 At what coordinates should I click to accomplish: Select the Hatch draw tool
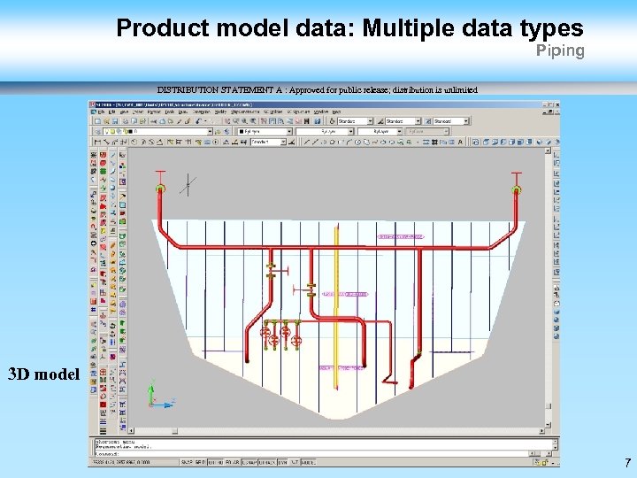[426, 142]
